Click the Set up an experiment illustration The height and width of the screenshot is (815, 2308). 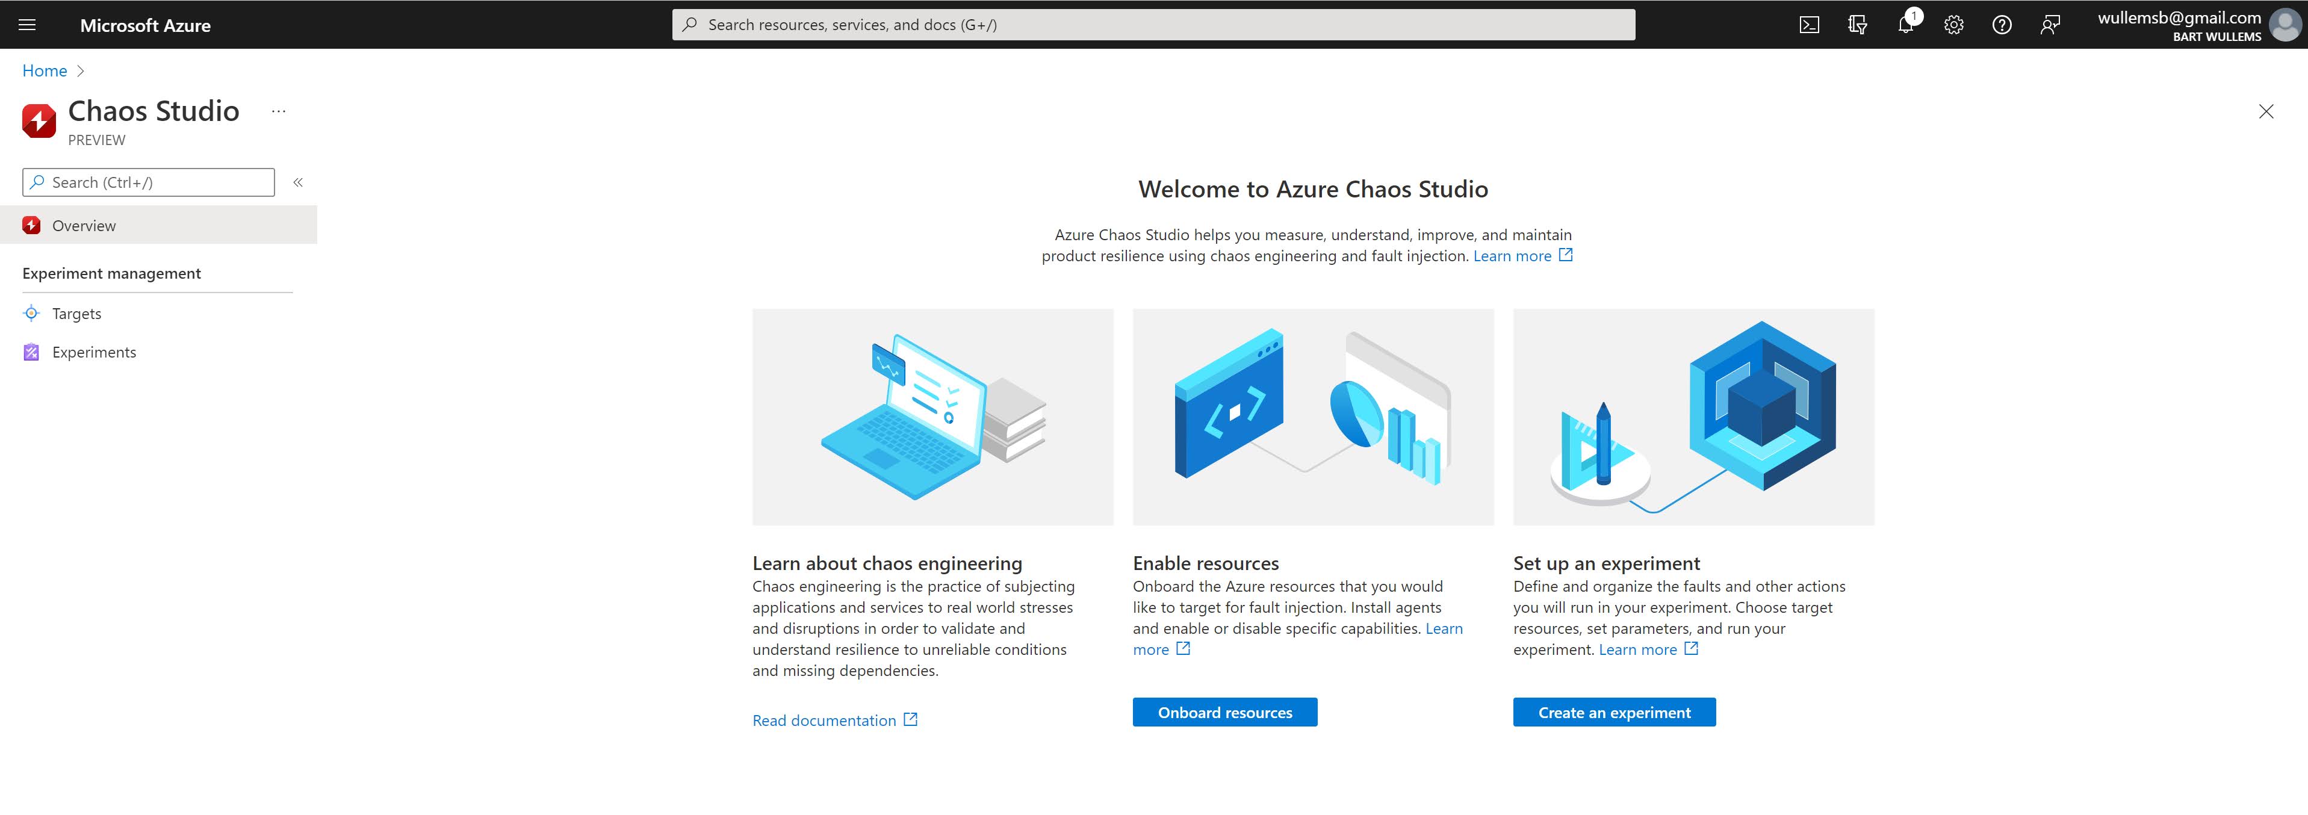1693,417
